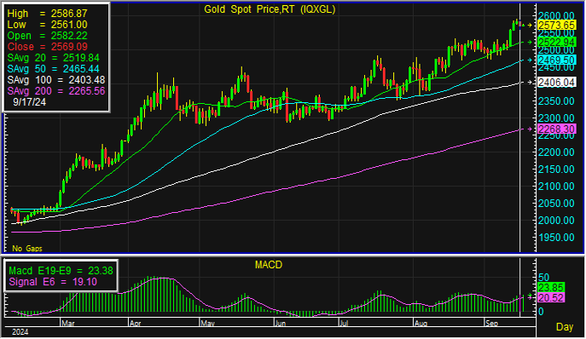The width and height of the screenshot is (586, 339).
Task: Click the magenta 2268.30 SAvg 200 price label
Action: pyautogui.click(x=556, y=129)
